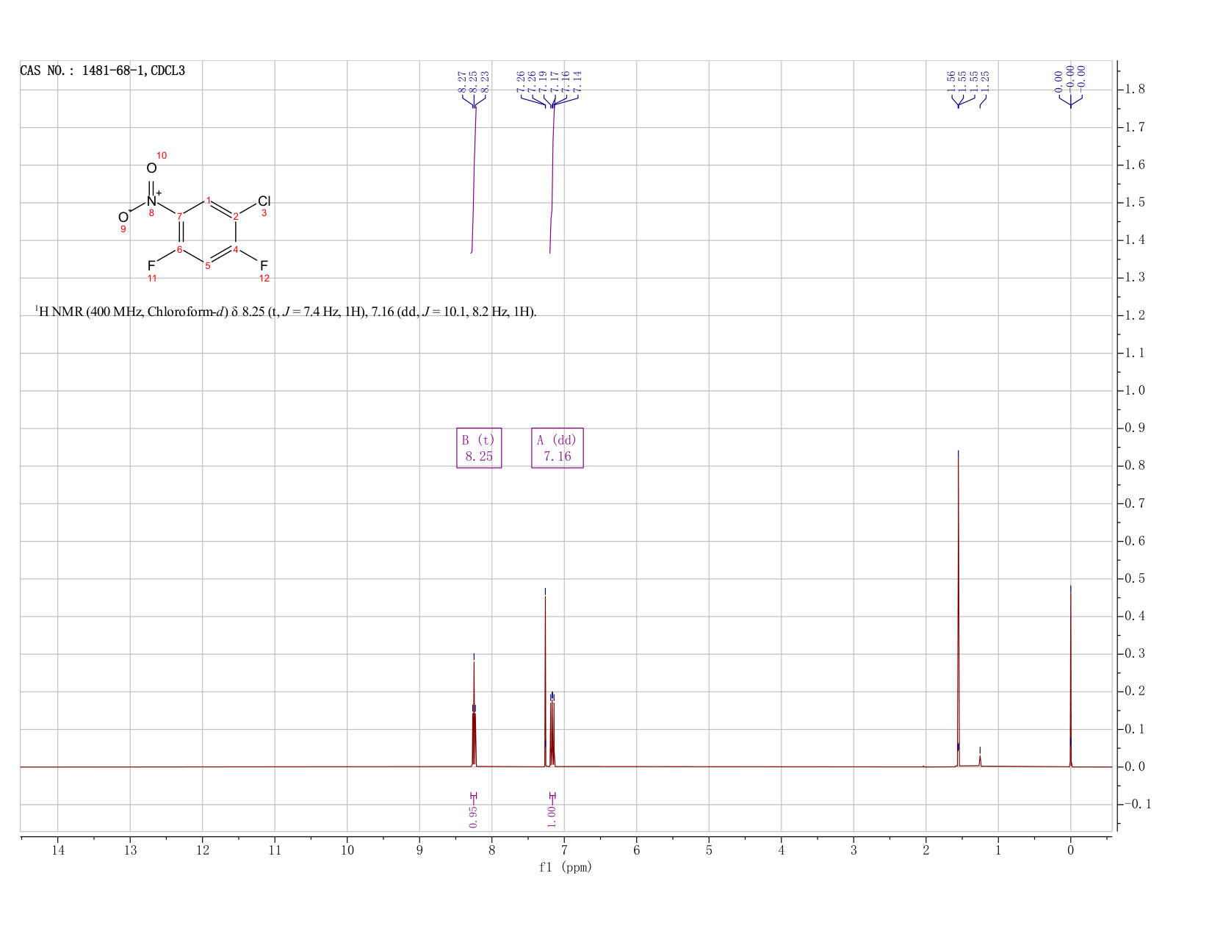1212x937 pixels.
Task: Click the oxygen atom labeled 10
Action: click(x=151, y=168)
